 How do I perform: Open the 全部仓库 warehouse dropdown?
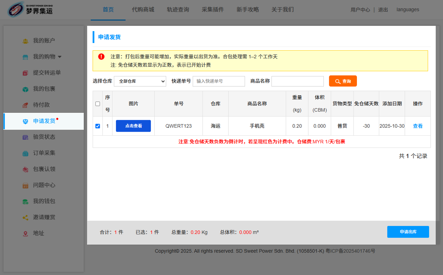click(140, 81)
